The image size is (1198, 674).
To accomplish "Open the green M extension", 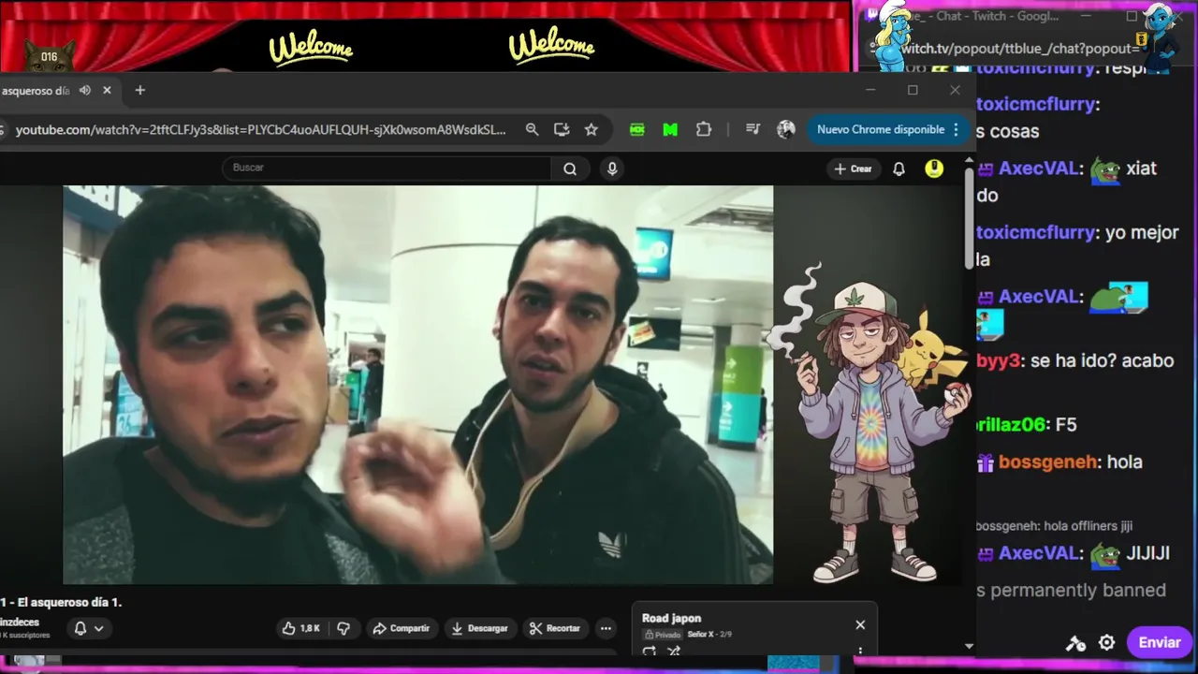I will coord(670,130).
